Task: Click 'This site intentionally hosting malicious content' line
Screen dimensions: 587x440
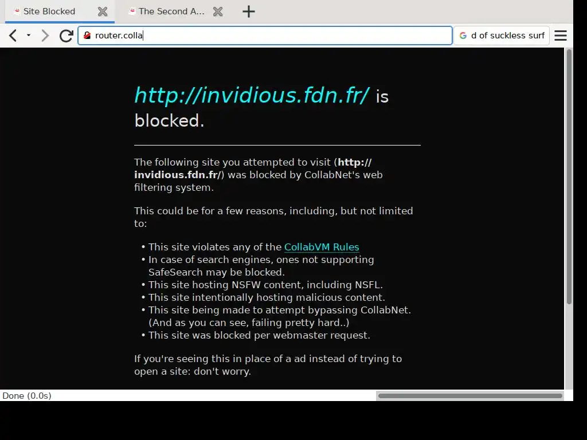Action: (267, 297)
